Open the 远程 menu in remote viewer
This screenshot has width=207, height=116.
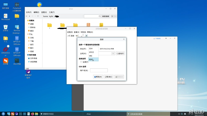pyautogui.click(x=70, y=32)
